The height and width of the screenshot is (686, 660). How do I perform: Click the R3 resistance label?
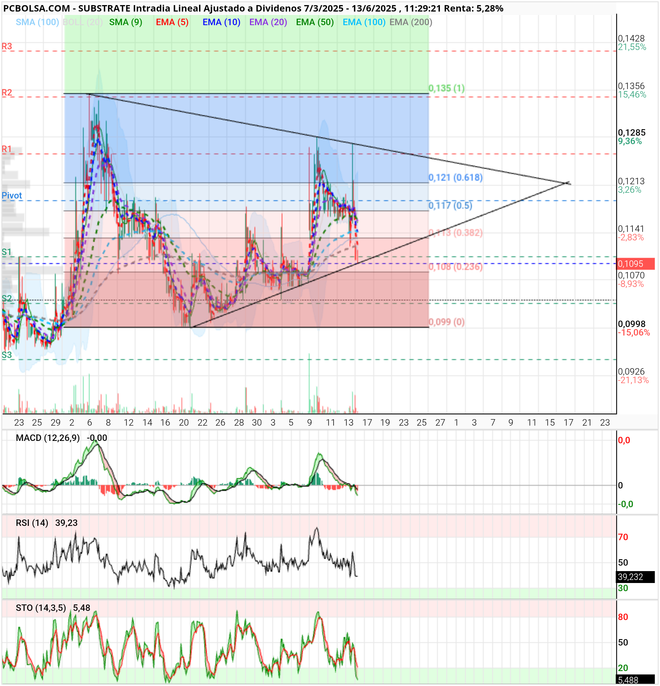(7, 46)
